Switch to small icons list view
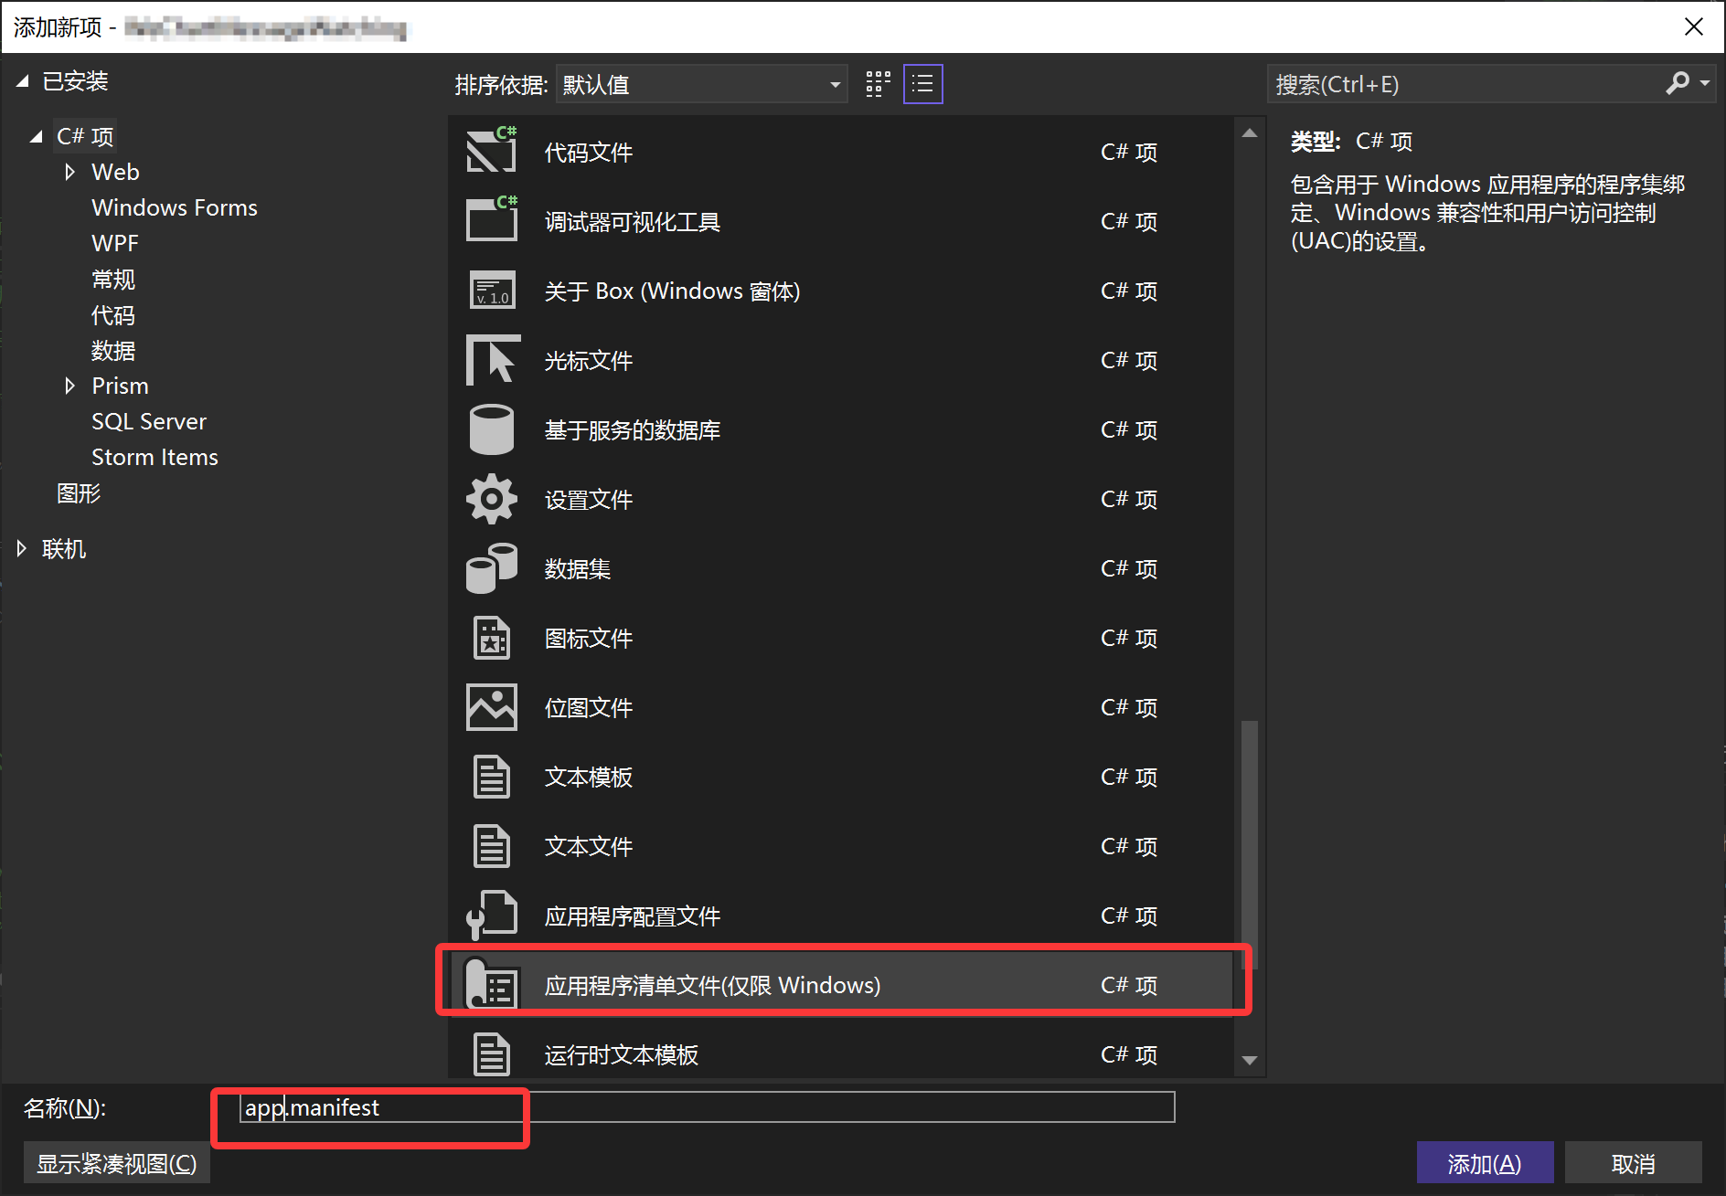This screenshot has height=1196, width=1726. [922, 84]
